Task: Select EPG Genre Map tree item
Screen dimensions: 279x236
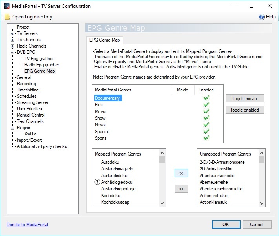Action: click(40, 71)
